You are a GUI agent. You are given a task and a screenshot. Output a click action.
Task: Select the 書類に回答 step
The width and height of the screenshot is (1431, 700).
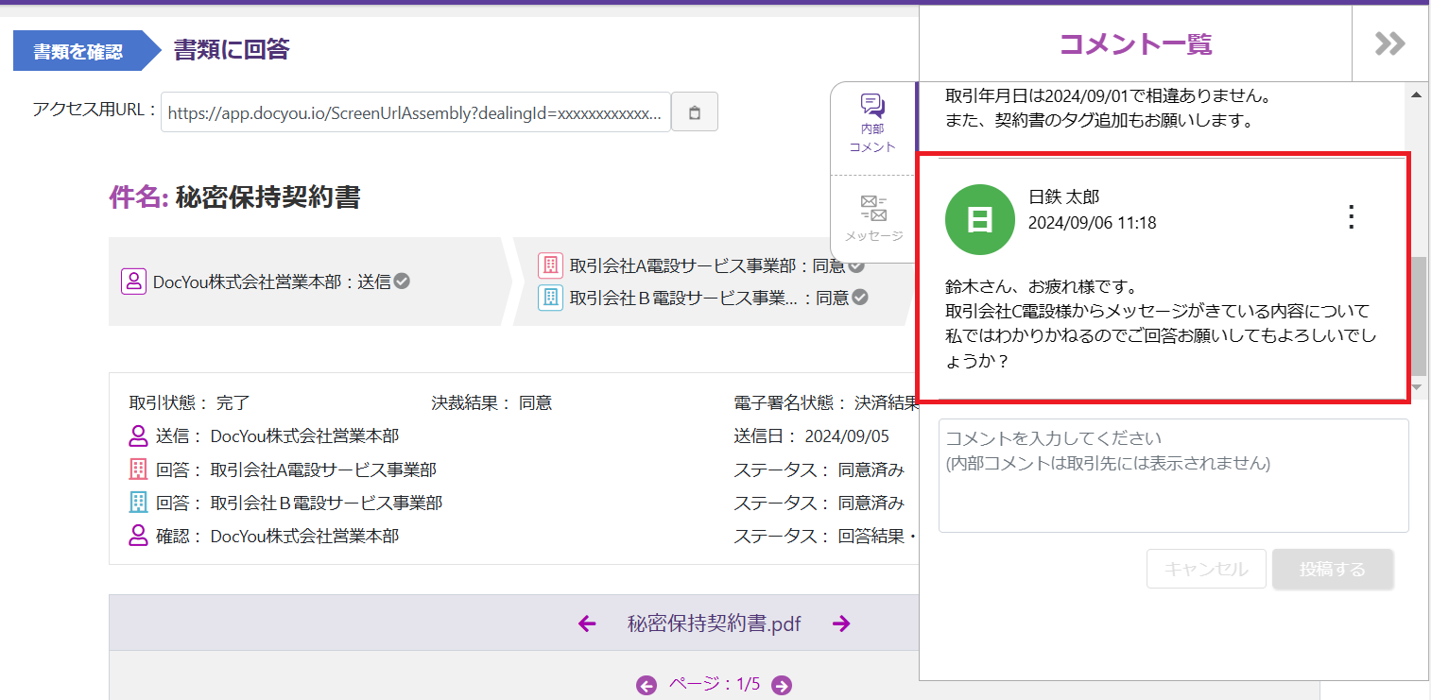pyautogui.click(x=232, y=50)
